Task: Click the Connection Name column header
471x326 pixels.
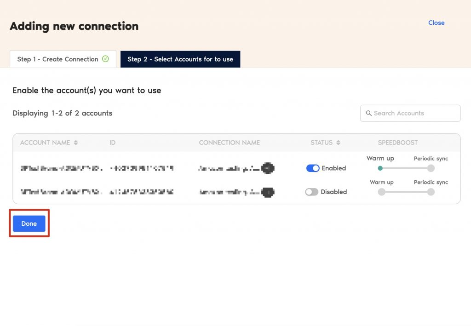Action: [x=229, y=143]
